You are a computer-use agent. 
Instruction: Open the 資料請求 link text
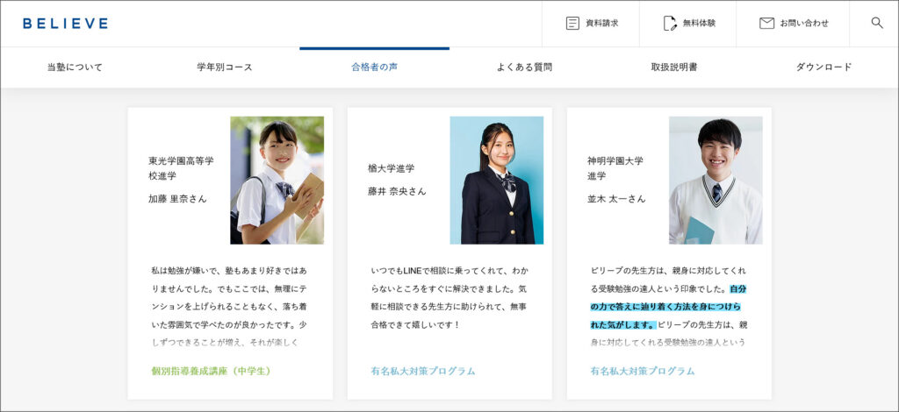click(x=602, y=24)
